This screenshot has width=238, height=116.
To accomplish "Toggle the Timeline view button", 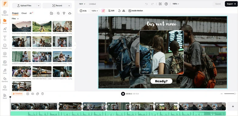I will pyautogui.click(x=17, y=94).
